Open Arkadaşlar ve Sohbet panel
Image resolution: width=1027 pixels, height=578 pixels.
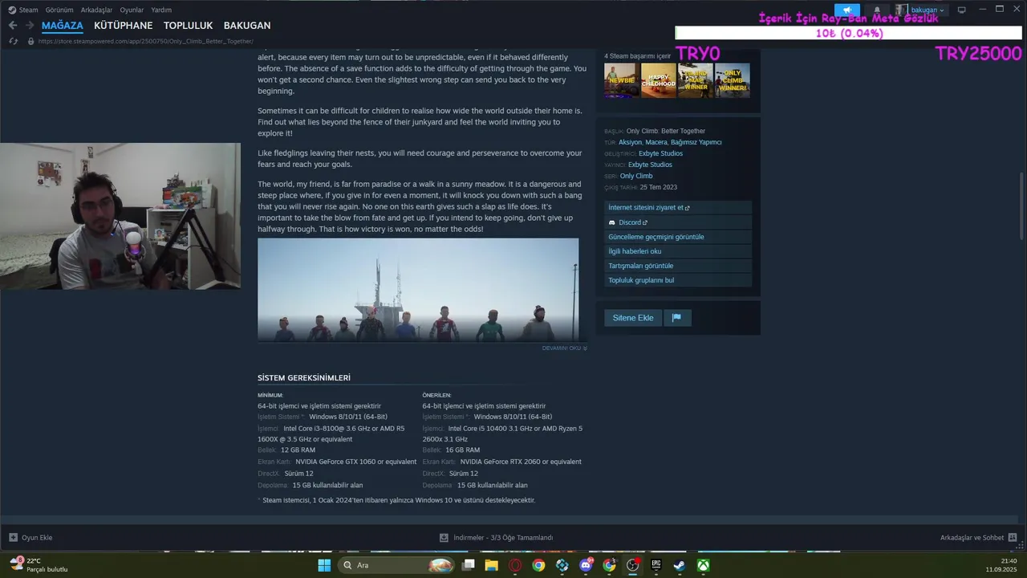(x=978, y=538)
